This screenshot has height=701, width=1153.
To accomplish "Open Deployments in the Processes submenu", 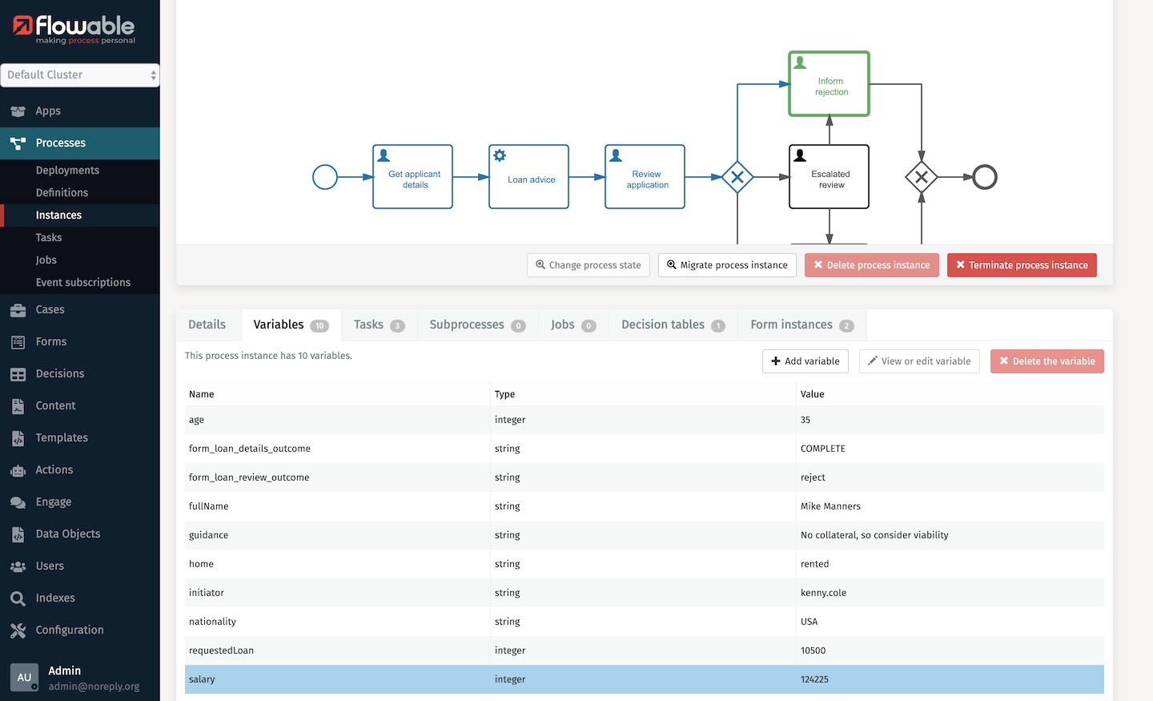I will 67,171.
